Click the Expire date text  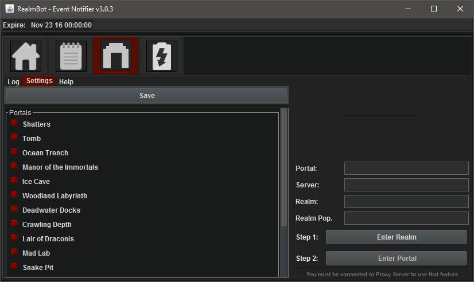[61, 25]
